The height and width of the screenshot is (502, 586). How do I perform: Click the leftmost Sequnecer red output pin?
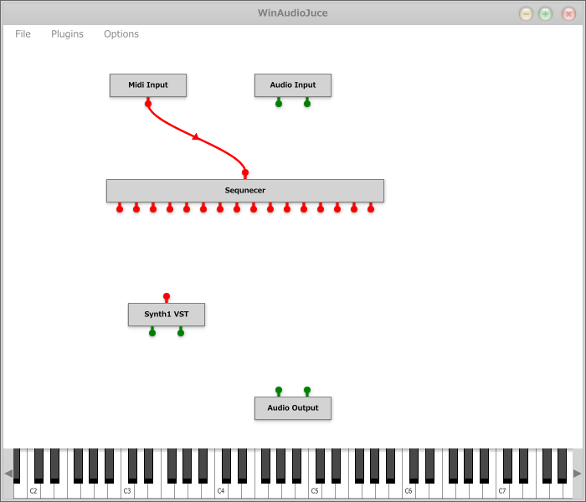click(x=120, y=208)
